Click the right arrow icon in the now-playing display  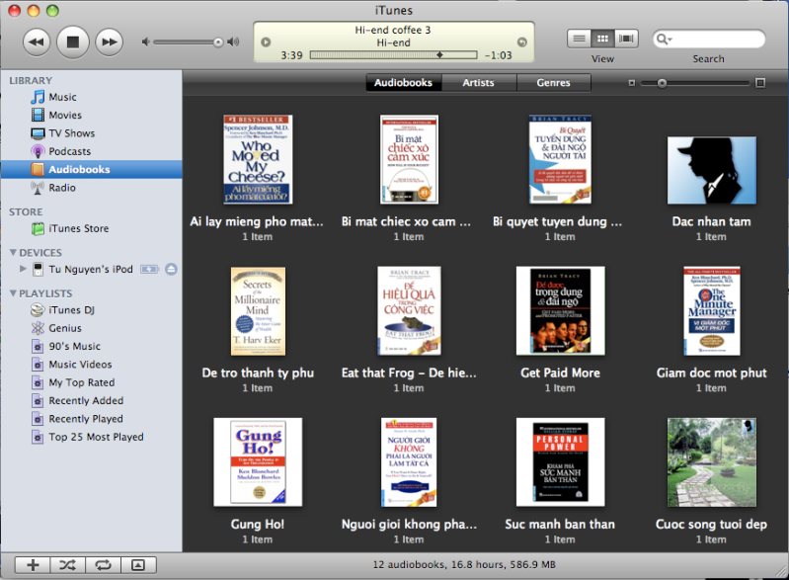522,42
